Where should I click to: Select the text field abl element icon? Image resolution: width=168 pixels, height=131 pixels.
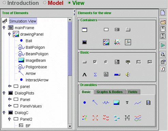[x=150, y=62]
